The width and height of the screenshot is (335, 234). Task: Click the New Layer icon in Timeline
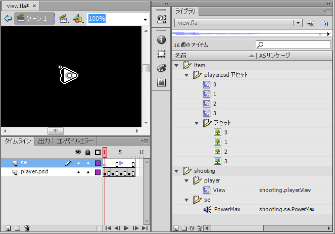click(x=7, y=228)
